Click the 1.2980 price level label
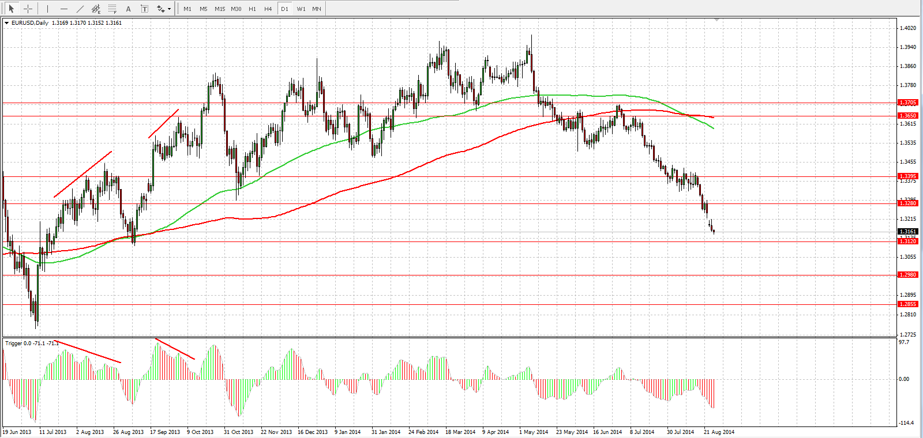This screenshot has height=438, width=923. click(x=907, y=275)
